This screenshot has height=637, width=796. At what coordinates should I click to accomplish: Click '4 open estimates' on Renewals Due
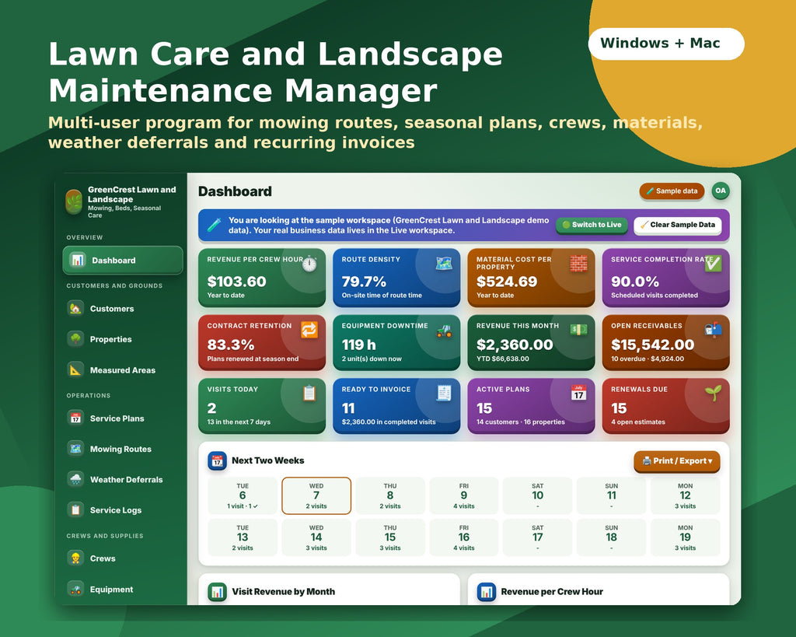638,422
